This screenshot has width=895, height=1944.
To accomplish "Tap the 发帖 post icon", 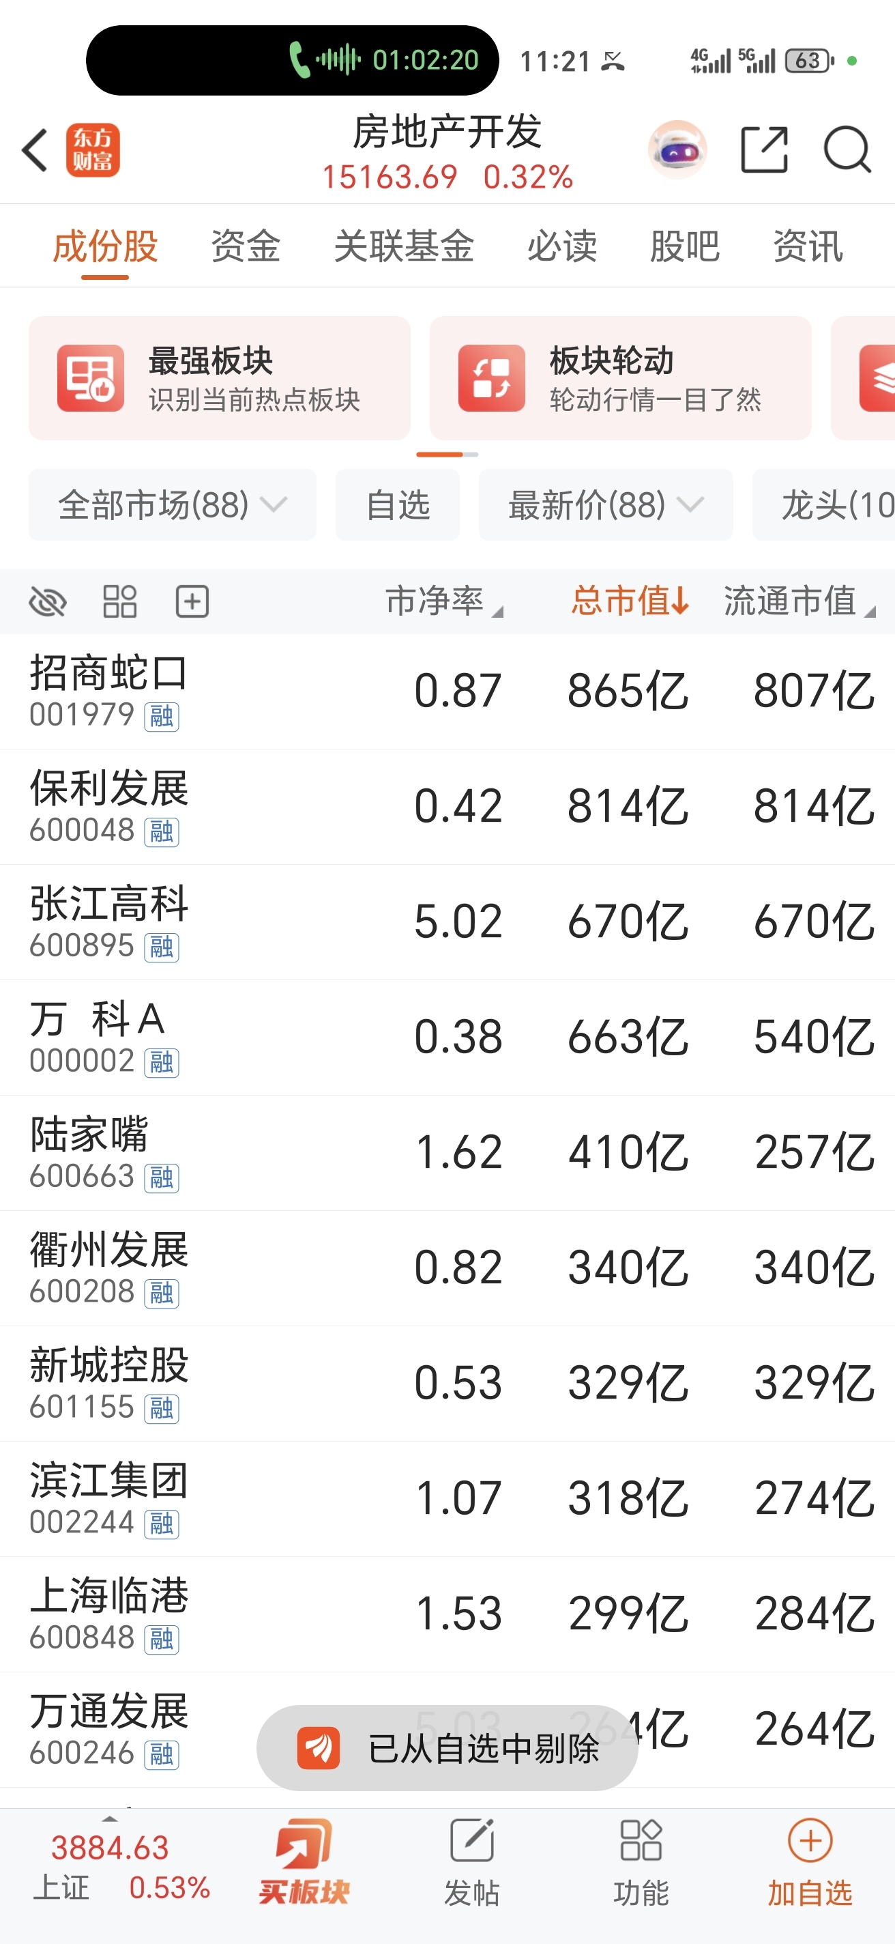I will 472,1863.
